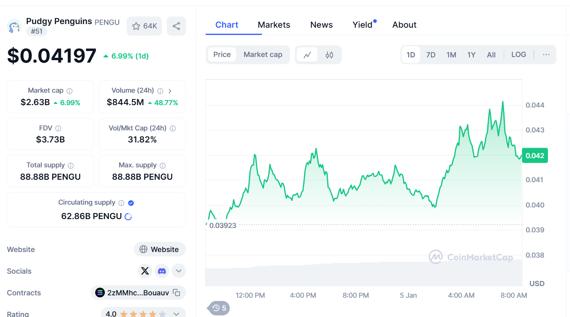Select the Price chart toggle
This screenshot has width=570, height=317.
pyautogui.click(x=222, y=55)
